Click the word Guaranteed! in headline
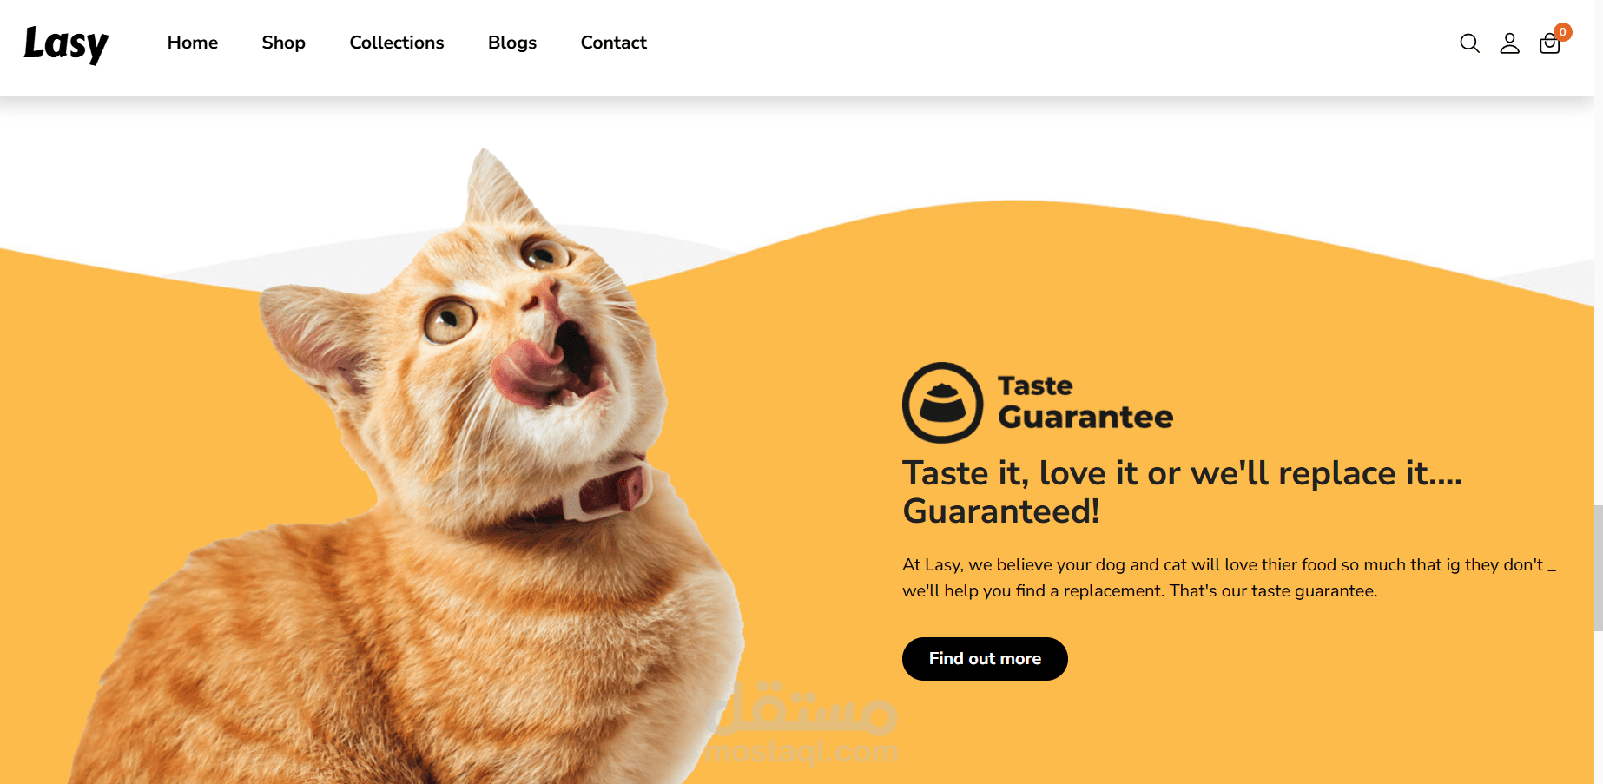The image size is (1603, 784). [1001, 511]
